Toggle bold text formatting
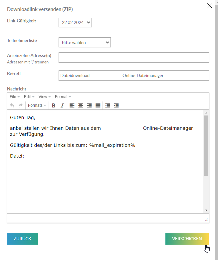Screen dimensions: 218x260 pos(54,105)
